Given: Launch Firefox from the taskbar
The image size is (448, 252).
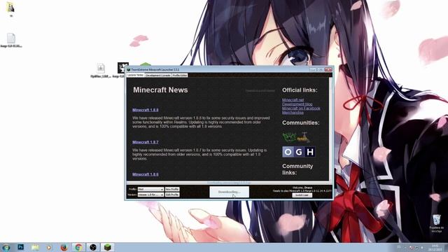Looking at the screenshot, I should point(64,247).
